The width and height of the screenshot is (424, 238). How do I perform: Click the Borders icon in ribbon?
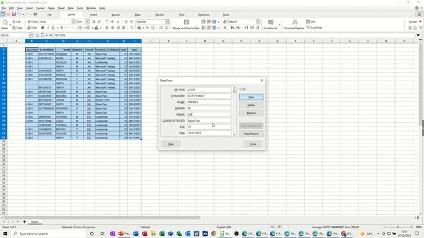pyautogui.click(x=80, y=28)
